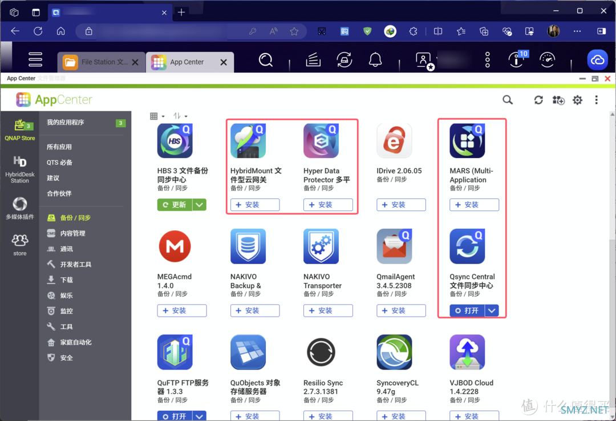Open new browser tab plus button
The width and height of the screenshot is (616, 421).
(181, 12)
